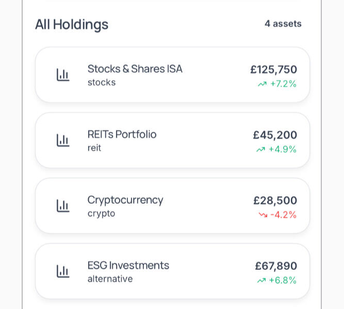Select the ESG Investments holding title
This screenshot has height=309, width=344.
tap(128, 265)
